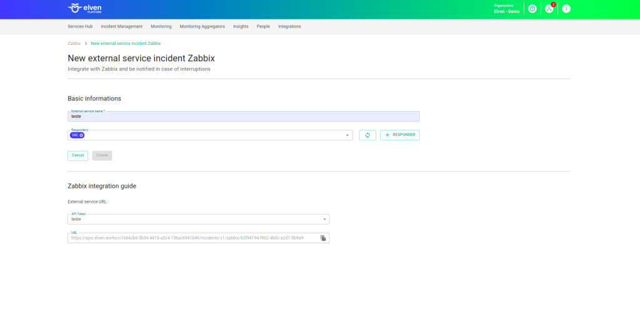Open the Insights menu
The height and width of the screenshot is (315, 640).
point(241,27)
